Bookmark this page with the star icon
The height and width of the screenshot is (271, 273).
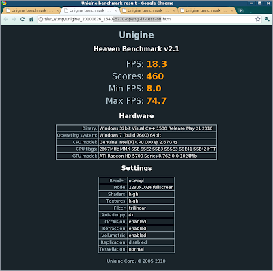coord(257,19)
